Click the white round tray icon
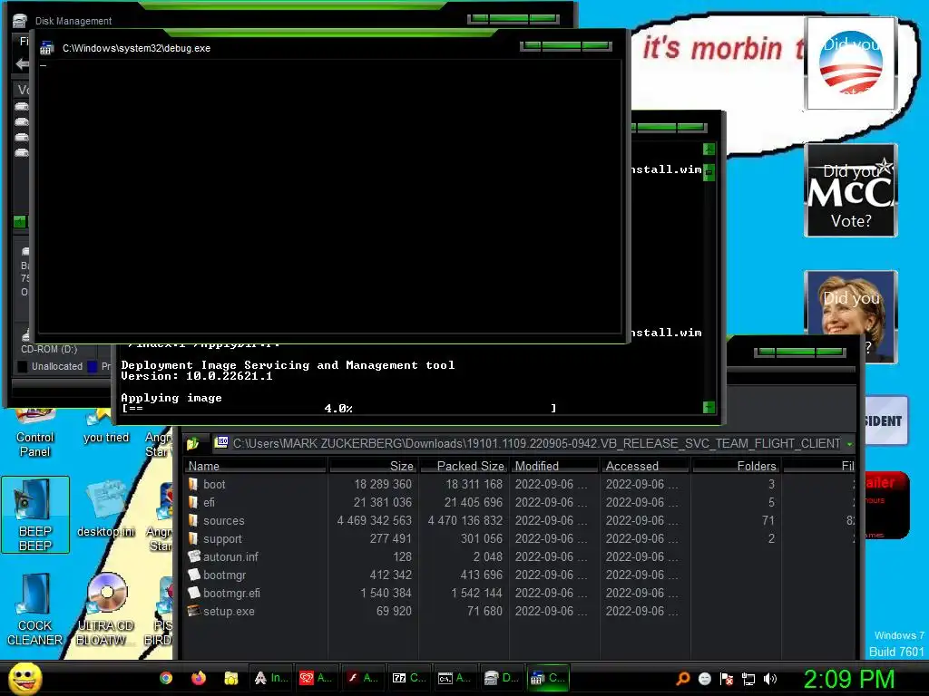 tap(704, 679)
